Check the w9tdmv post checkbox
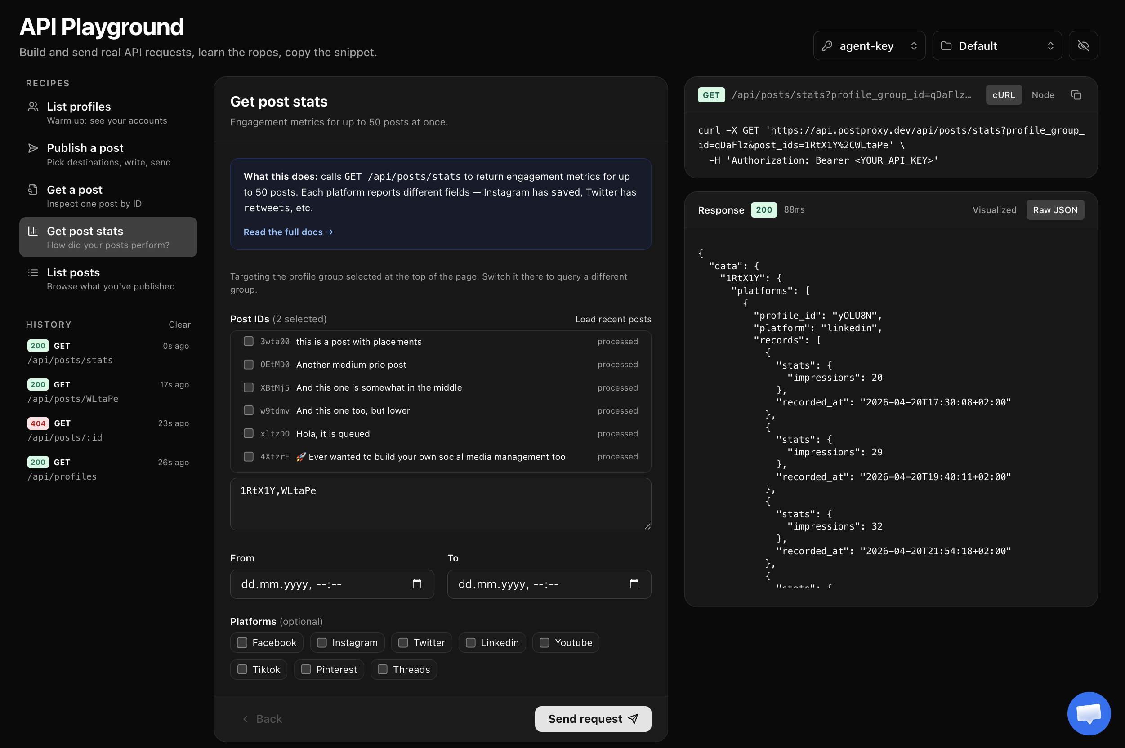This screenshot has height=748, width=1125. (249, 410)
